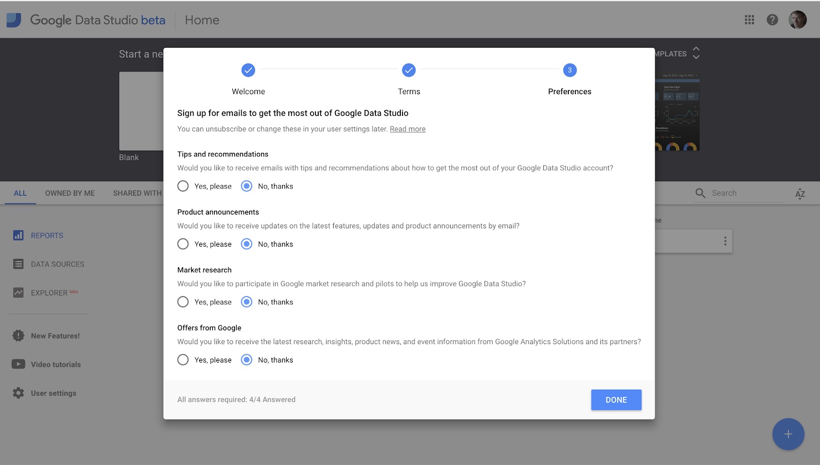The width and height of the screenshot is (820, 465).
Task: Open the three-dot report options menu
Action: tap(725, 241)
